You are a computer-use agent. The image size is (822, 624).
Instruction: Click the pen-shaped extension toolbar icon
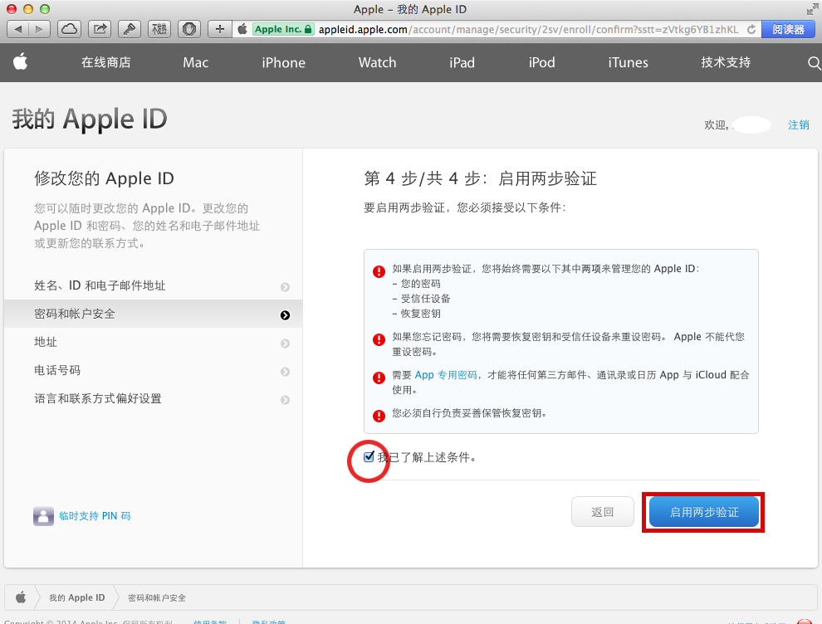tap(130, 29)
